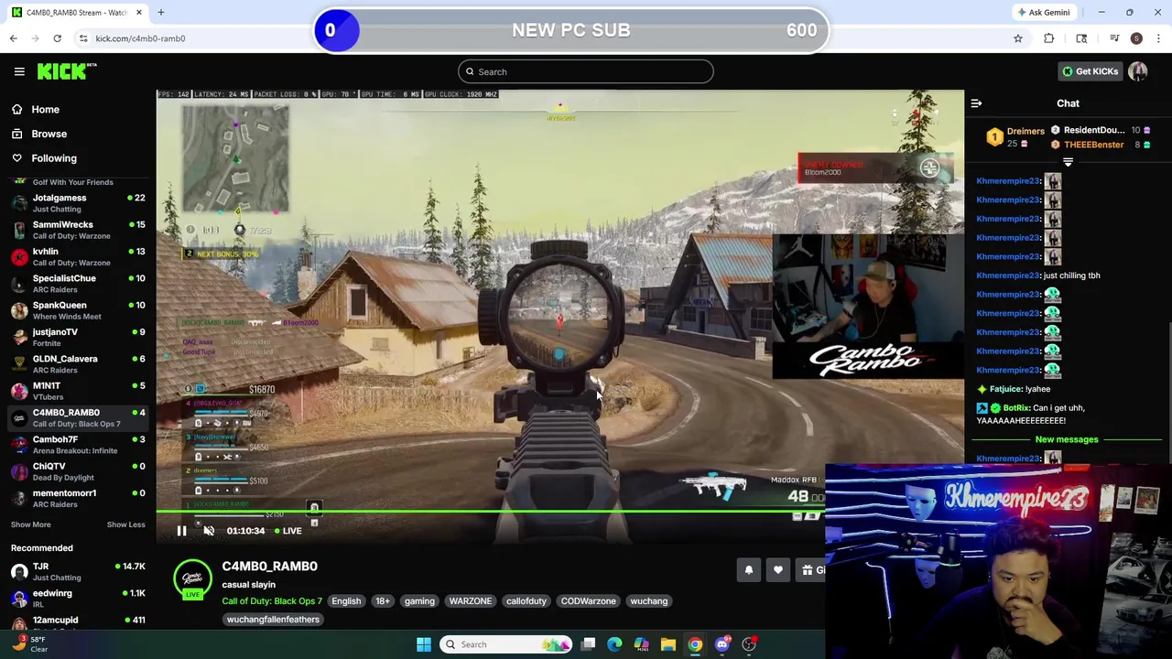Go to the Home page
Image resolution: width=1172 pixels, height=659 pixels.
pos(45,109)
